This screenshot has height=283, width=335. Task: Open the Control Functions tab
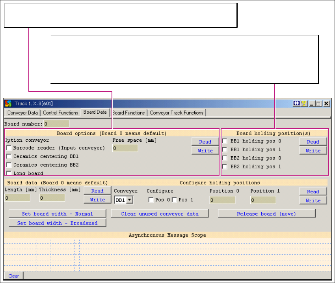tap(60, 113)
